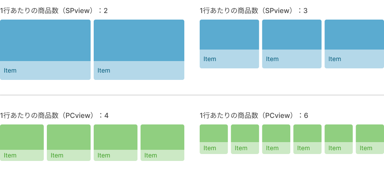Select second green card in PCview 6 layout
Viewport: 384px width, 169px height.
(x=245, y=139)
